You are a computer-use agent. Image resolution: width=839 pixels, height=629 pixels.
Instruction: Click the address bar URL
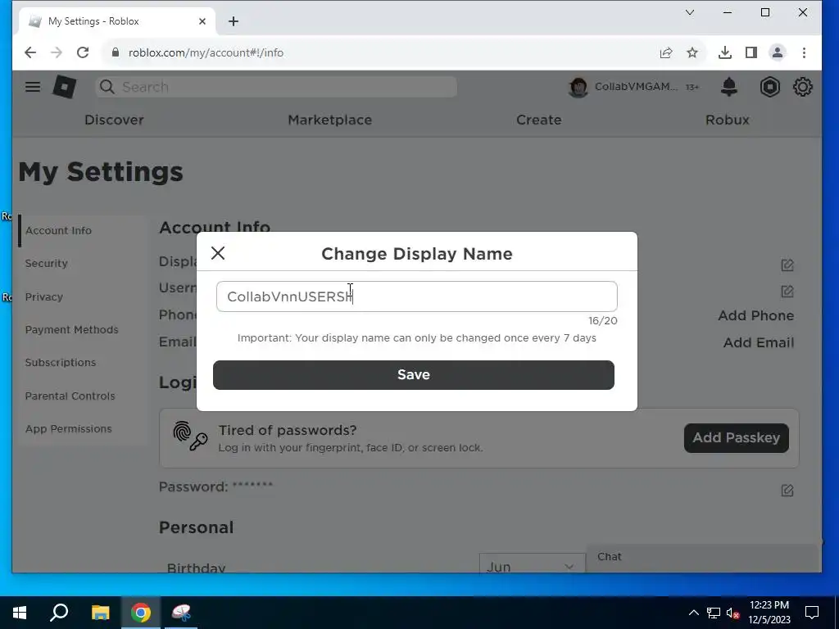206,52
